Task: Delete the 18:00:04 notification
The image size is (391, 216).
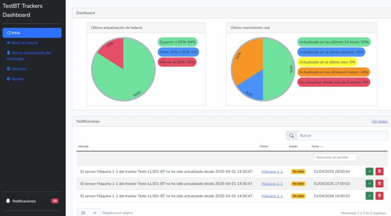Action: pyautogui.click(x=380, y=171)
